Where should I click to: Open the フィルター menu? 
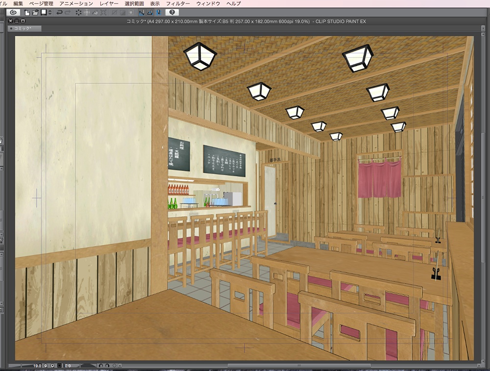(179, 3)
